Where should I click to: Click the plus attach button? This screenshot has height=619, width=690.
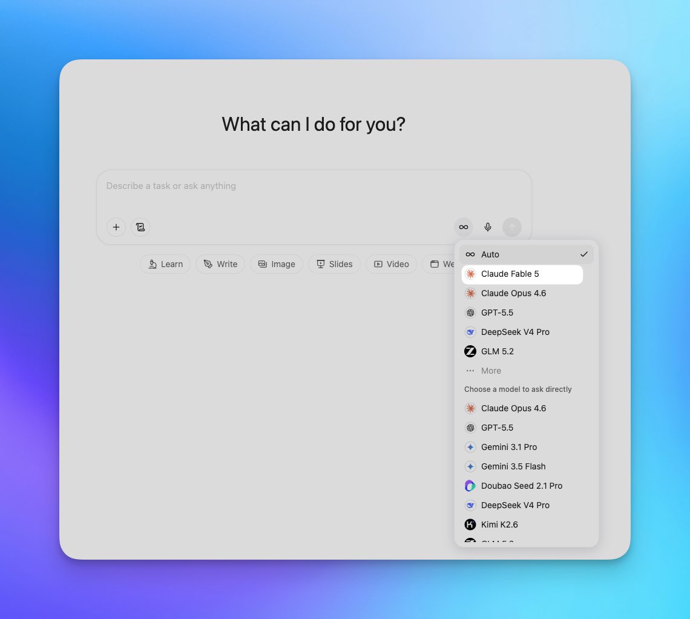coord(116,227)
